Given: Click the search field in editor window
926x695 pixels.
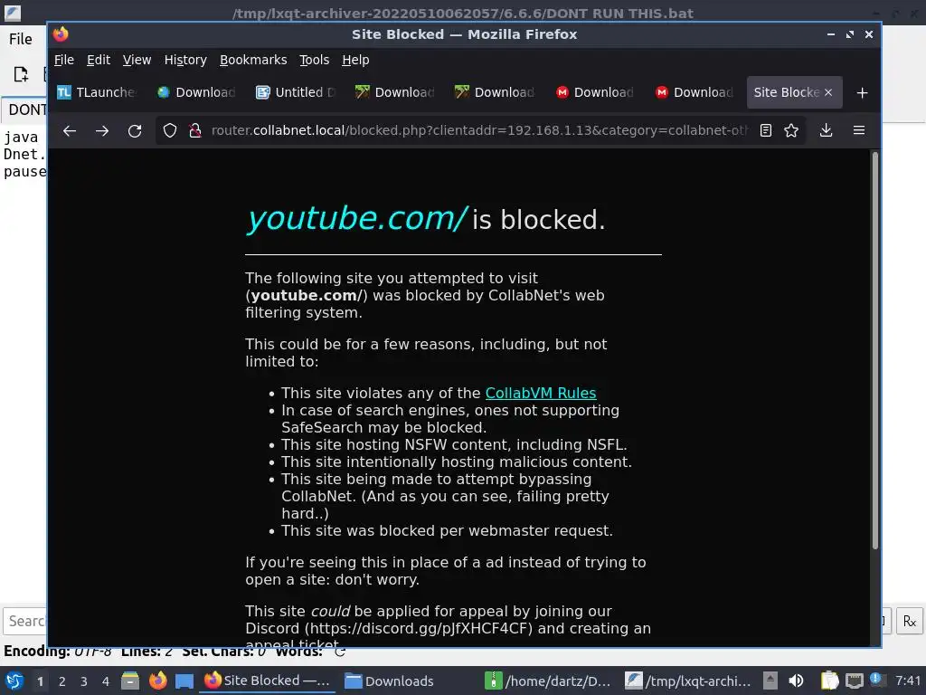Looking at the screenshot, I should click(x=25, y=621).
